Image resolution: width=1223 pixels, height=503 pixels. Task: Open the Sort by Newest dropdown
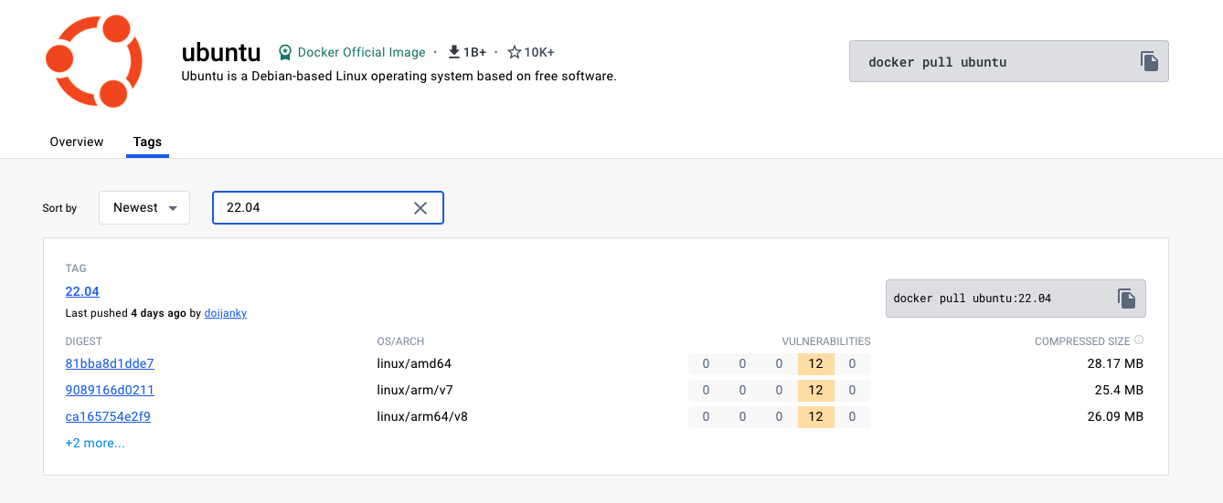[144, 207]
